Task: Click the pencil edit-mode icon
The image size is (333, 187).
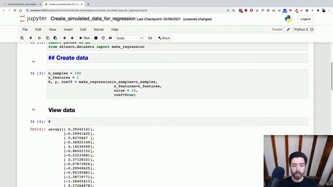Action: pyautogui.click(x=288, y=30)
